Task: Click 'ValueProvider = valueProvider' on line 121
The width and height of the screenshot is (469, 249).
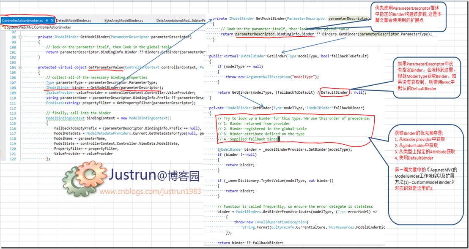Action: (x=83, y=154)
